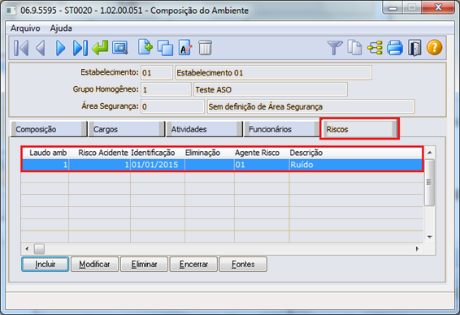Click the grid scroll up arrow
The height and width of the screenshot is (315, 460).
[430, 153]
